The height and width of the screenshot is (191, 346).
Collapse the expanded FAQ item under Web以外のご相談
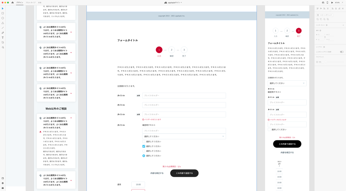click(x=71, y=118)
